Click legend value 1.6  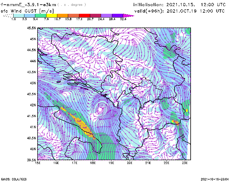(14, 19)
